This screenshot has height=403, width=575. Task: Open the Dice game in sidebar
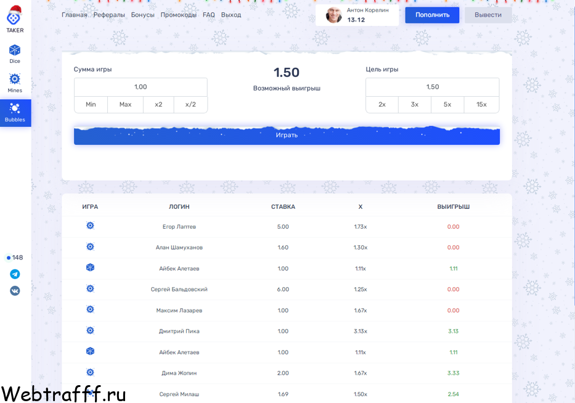[15, 54]
